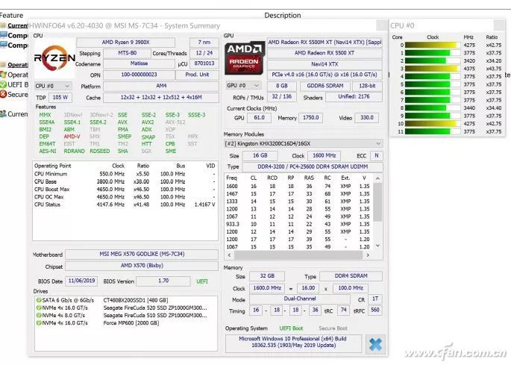Click the Description column header
Screen dimensions: 511x365
click(x=282, y=15)
